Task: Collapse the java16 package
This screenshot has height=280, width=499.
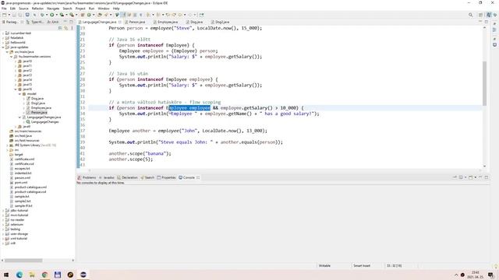Action: tap(16, 89)
